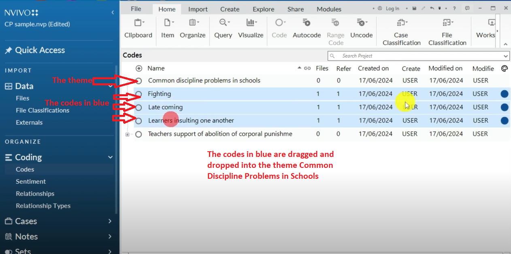Open the File Classification ribbon menu
The height and width of the screenshot is (254, 511).
click(447, 32)
